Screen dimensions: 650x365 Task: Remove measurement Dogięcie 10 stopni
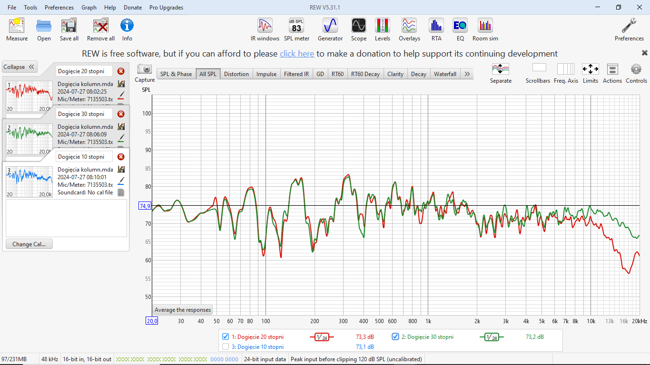[x=121, y=157]
